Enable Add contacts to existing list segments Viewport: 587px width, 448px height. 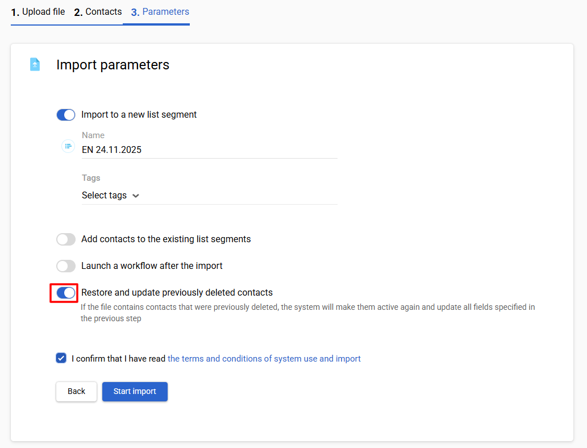pyautogui.click(x=66, y=239)
